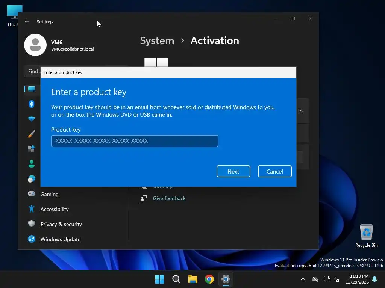Click the Privacy shield icon
385x288 pixels.
point(32,224)
